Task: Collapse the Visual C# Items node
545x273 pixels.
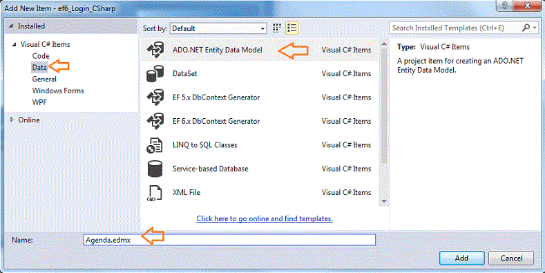Action: click(15, 44)
